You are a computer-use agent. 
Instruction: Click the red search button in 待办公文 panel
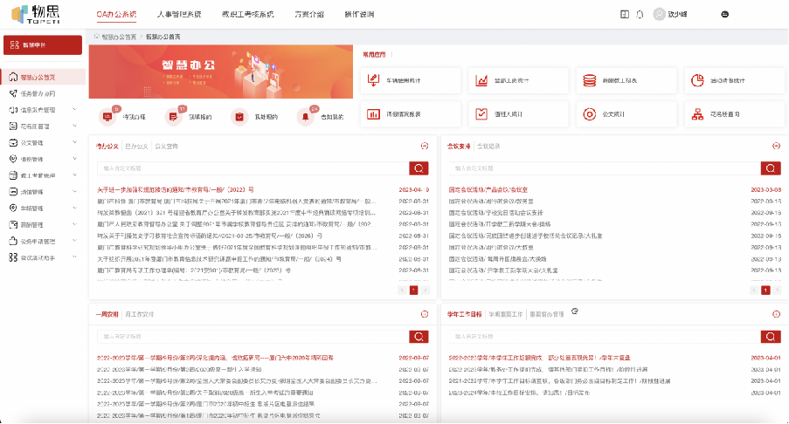pyautogui.click(x=419, y=168)
